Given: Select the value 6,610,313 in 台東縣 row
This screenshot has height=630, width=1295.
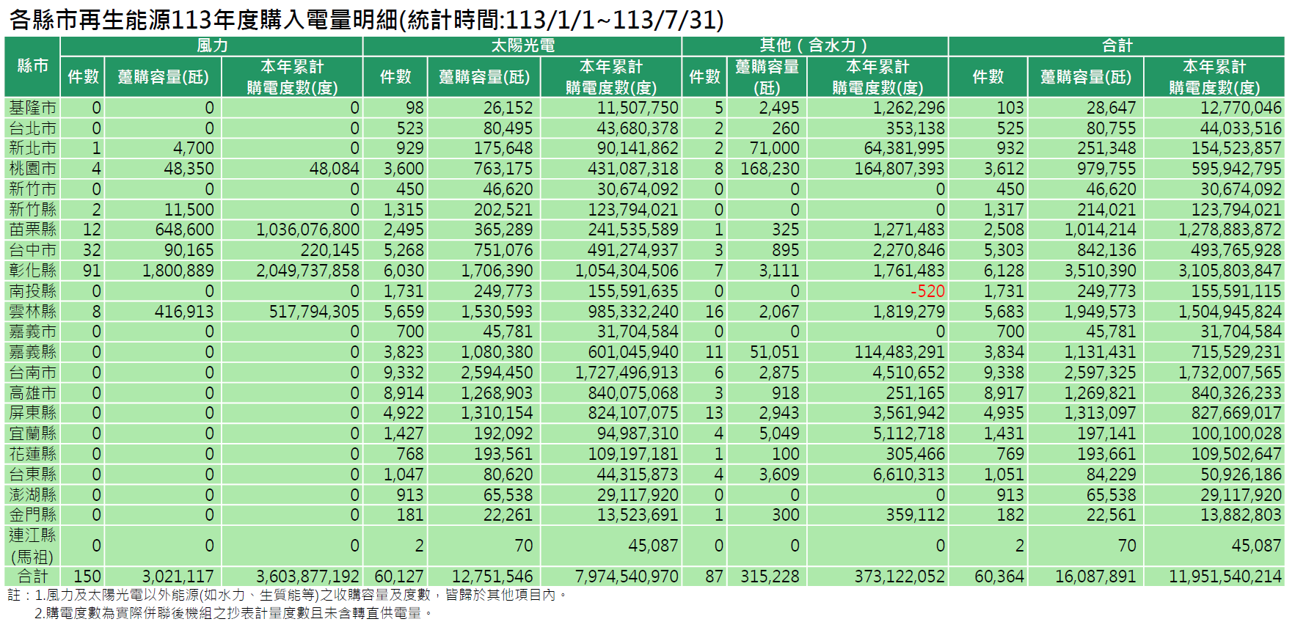Looking at the screenshot, I should point(909,475).
